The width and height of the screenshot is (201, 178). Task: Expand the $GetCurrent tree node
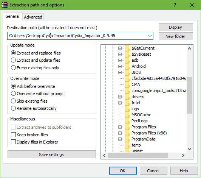[120, 48]
